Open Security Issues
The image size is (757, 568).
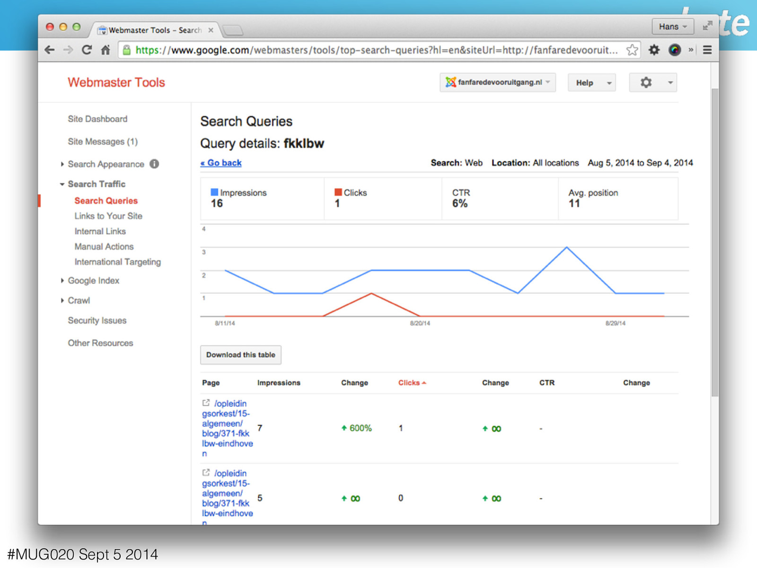click(97, 320)
